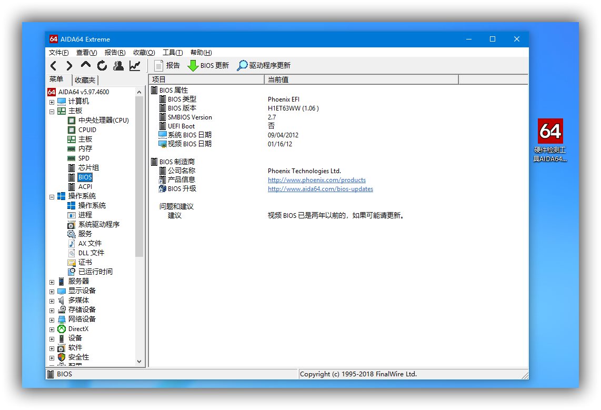Select the 系统驱动程序 item

coord(99,225)
